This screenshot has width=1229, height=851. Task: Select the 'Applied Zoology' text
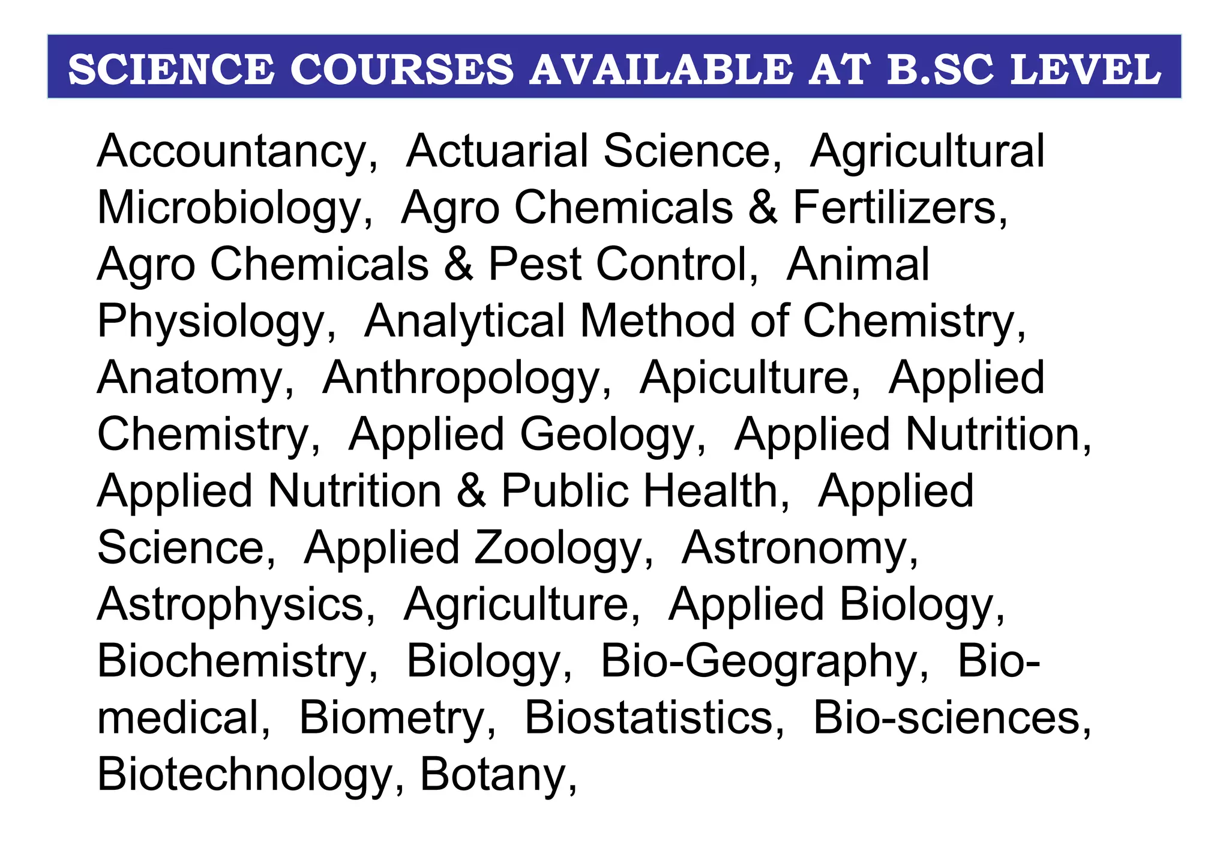pyautogui.click(x=473, y=548)
